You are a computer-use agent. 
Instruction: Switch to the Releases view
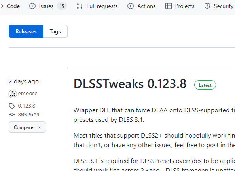click(x=26, y=31)
